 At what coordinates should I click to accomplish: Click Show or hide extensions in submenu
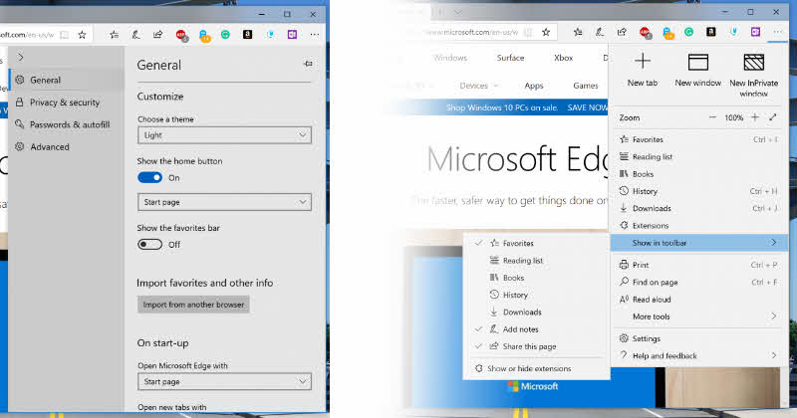click(536, 368)
